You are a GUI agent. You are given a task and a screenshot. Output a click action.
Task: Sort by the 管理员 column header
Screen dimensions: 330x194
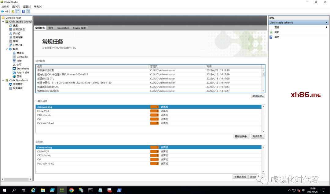(177, 66)
